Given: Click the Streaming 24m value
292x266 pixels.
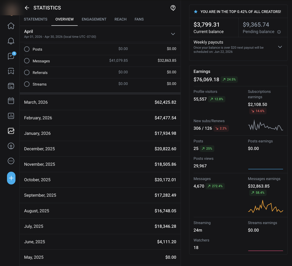Looking at the screenshot, I should click(198, 230).
